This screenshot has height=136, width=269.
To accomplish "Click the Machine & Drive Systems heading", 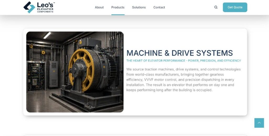I will pyautogui.click(x=180, y=53).
